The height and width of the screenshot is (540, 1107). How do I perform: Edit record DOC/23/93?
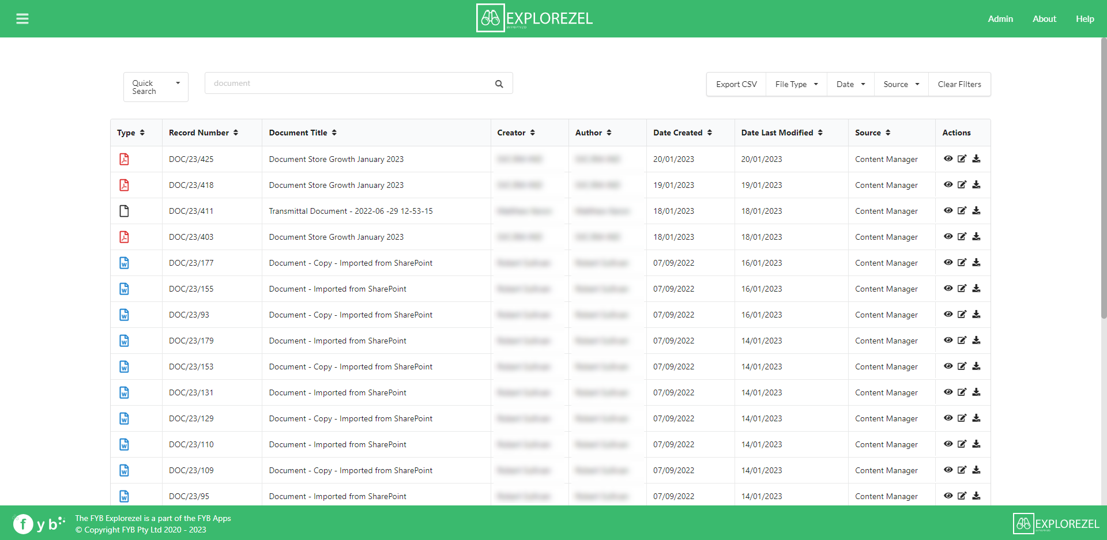962,314
